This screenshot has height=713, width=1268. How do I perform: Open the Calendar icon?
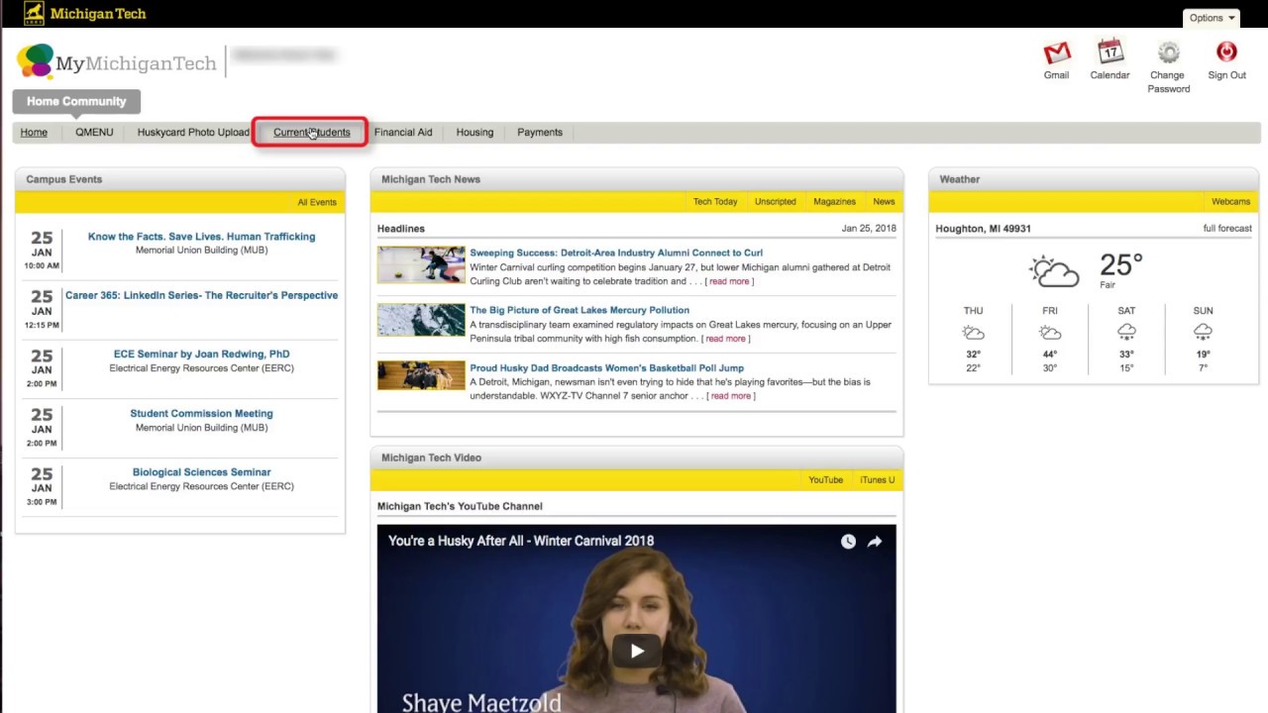click(1110, 51)
